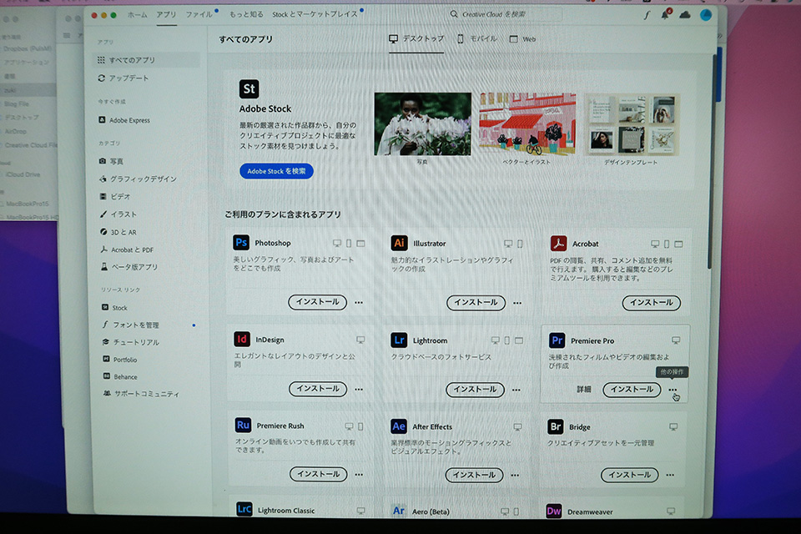The height and width of the screenshot is (534, 801).
Task: Open more options for Illustrator
Action: [517, 303]
